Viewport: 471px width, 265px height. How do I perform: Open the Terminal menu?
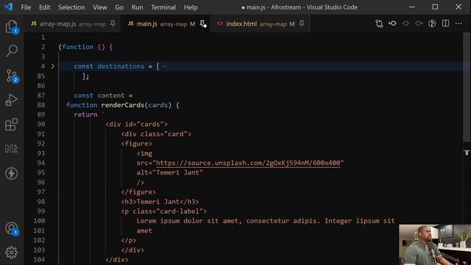163,7
